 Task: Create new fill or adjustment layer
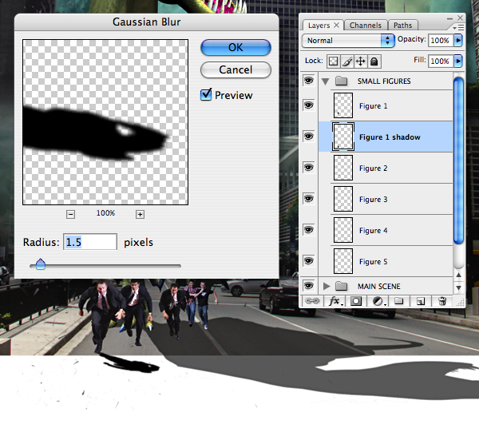(378, 302)
